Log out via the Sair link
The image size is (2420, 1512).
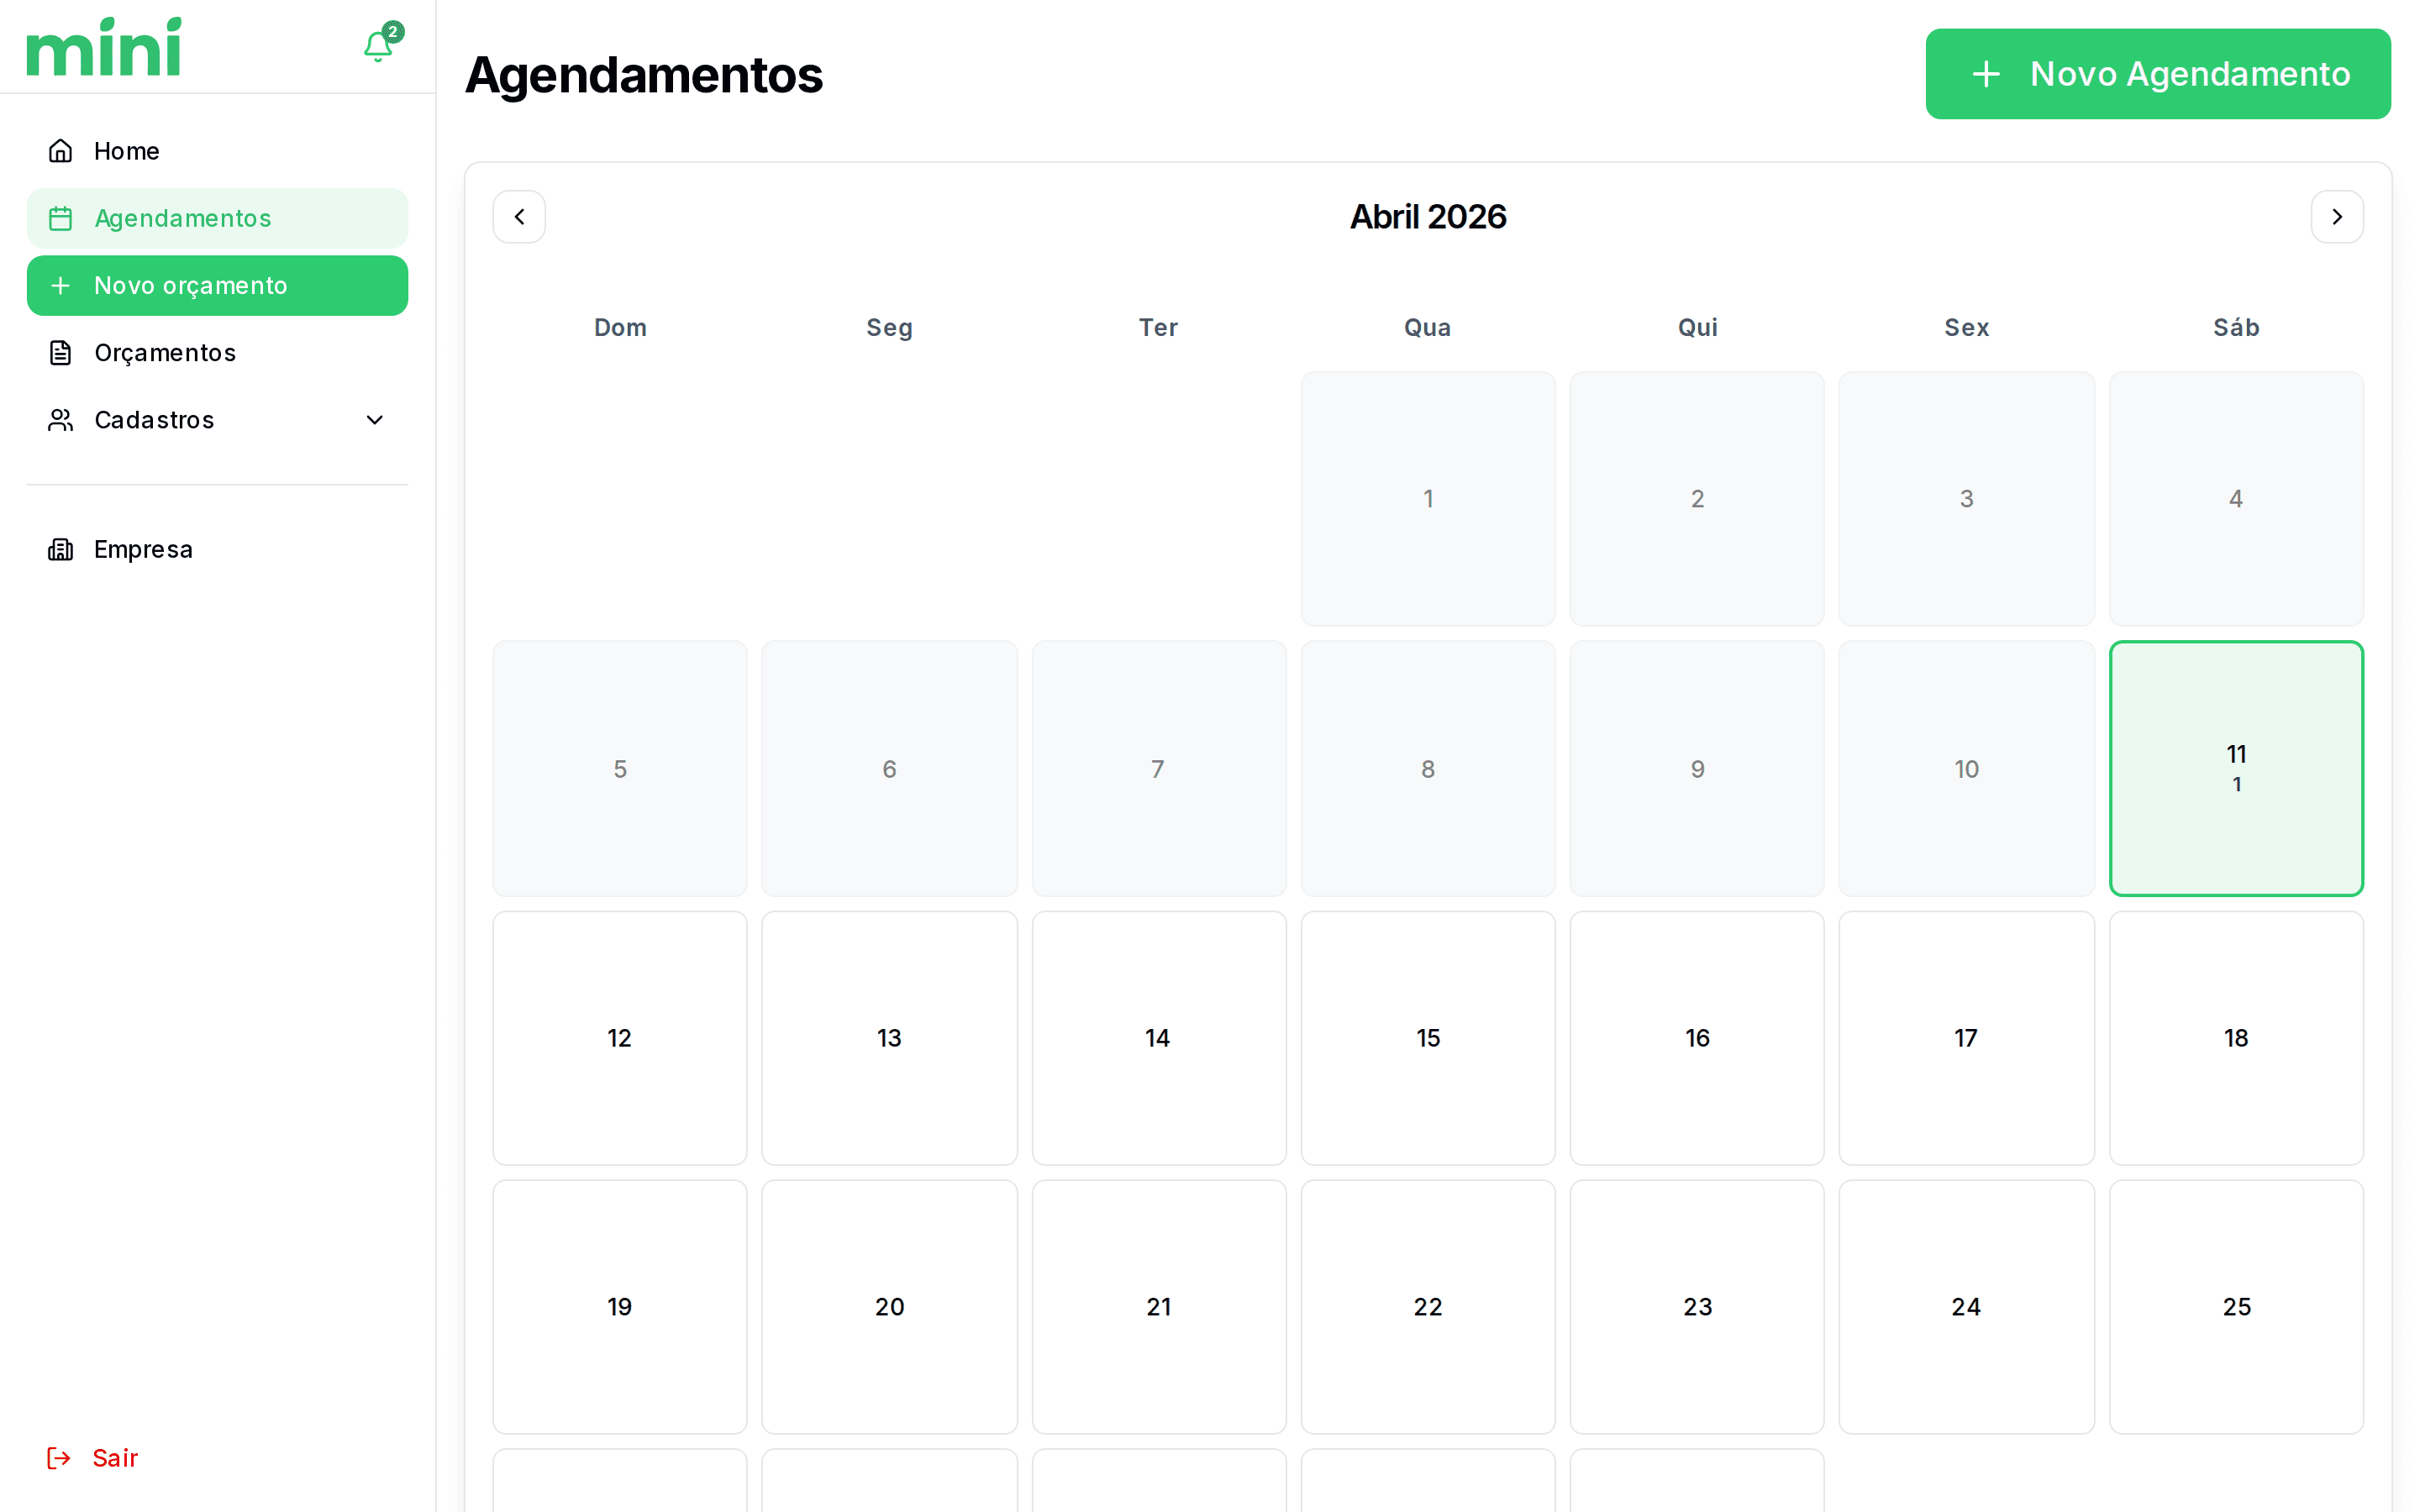coord(115,1458)
